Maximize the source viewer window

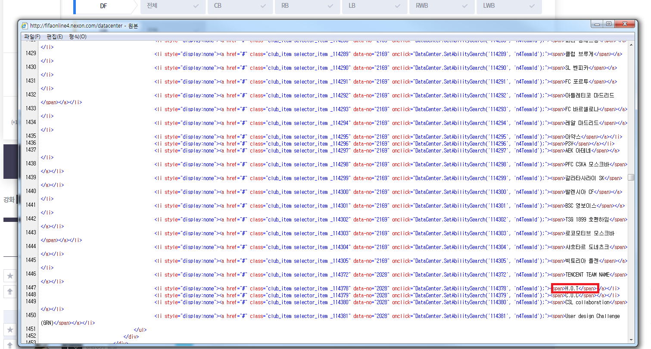click(609, 24)
